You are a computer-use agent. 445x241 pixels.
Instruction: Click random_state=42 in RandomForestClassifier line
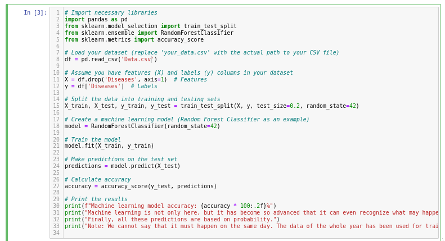[192, 126]
